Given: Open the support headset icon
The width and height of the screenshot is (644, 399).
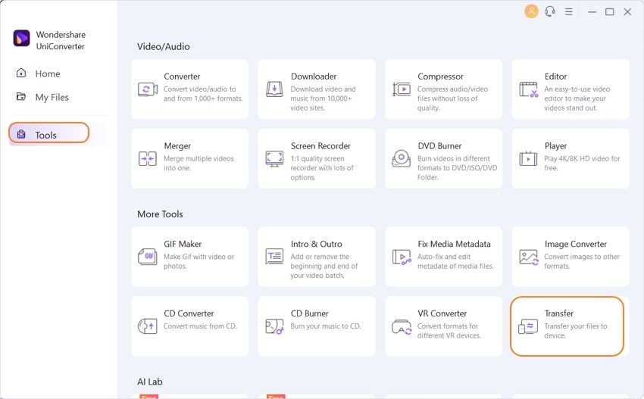Looking at the screenshot, I should [550, 11].
